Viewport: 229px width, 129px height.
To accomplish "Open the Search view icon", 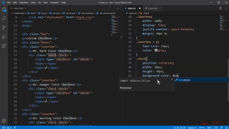I will 4,18.
